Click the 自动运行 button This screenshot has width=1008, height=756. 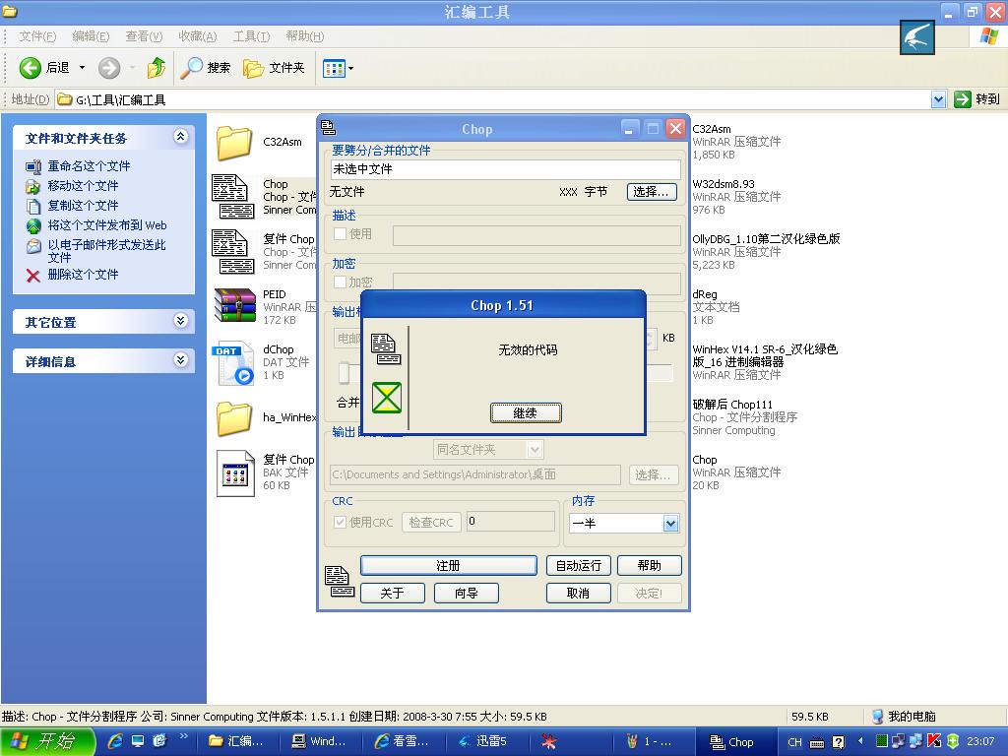point(579,566)
